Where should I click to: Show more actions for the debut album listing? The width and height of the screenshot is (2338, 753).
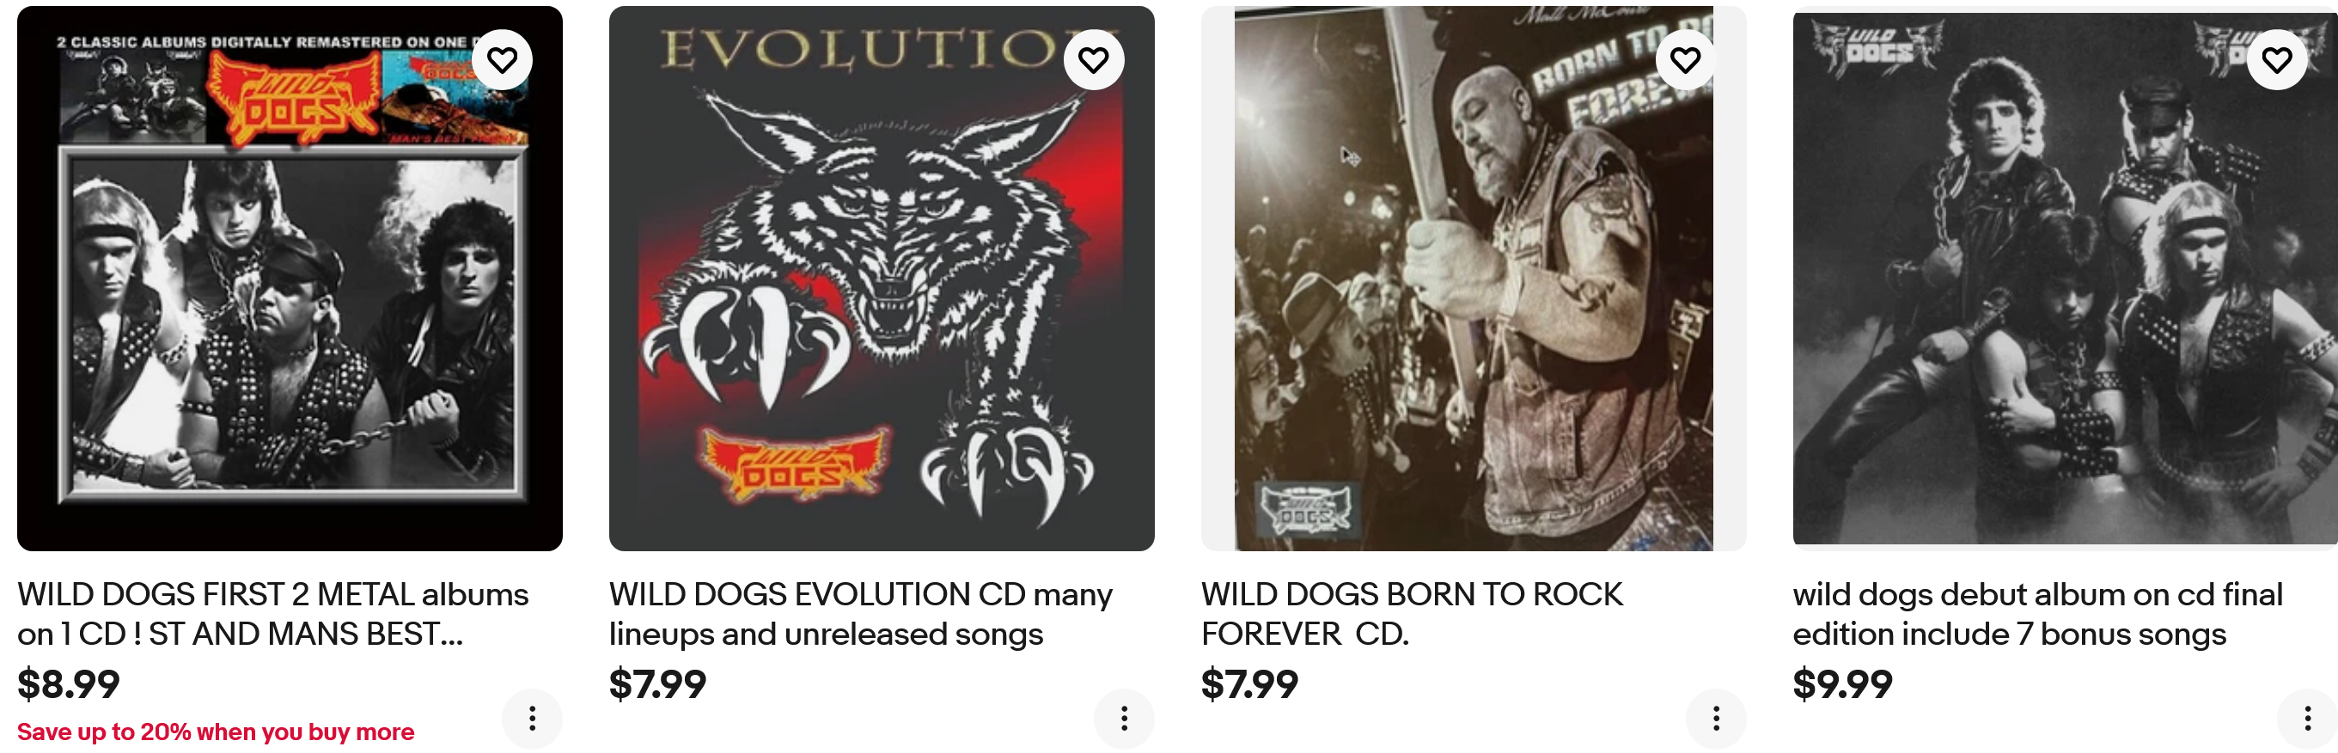pos(2307,720)
